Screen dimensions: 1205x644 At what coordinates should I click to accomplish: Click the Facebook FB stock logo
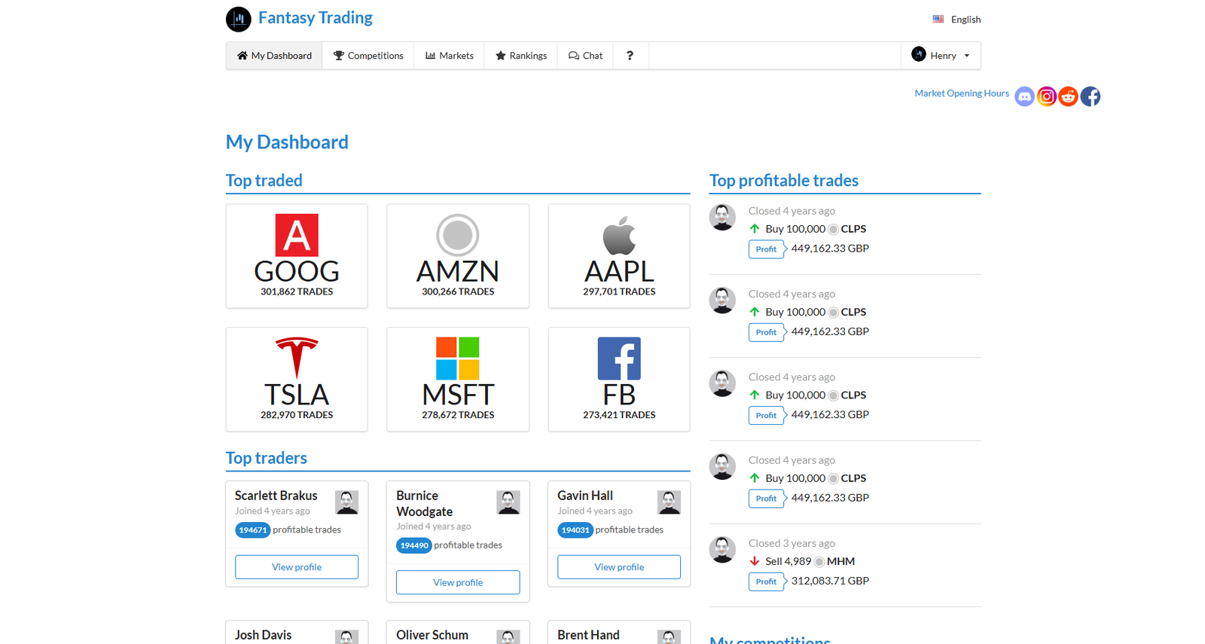coord(619,359)
